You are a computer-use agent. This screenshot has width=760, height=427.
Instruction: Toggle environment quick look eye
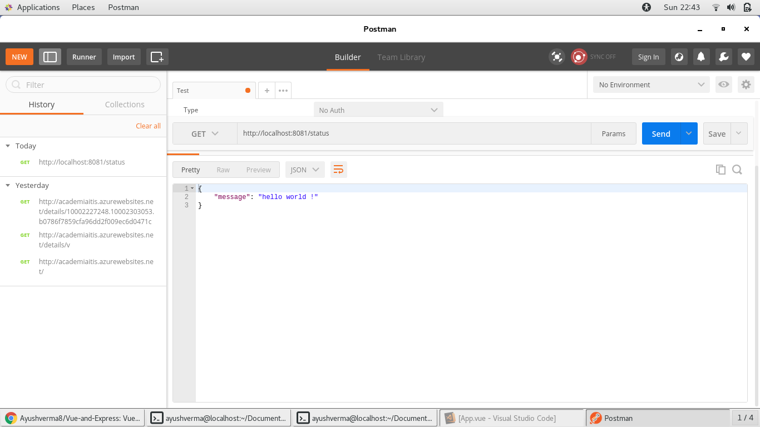pyautogui.click(x=724, y=85)
